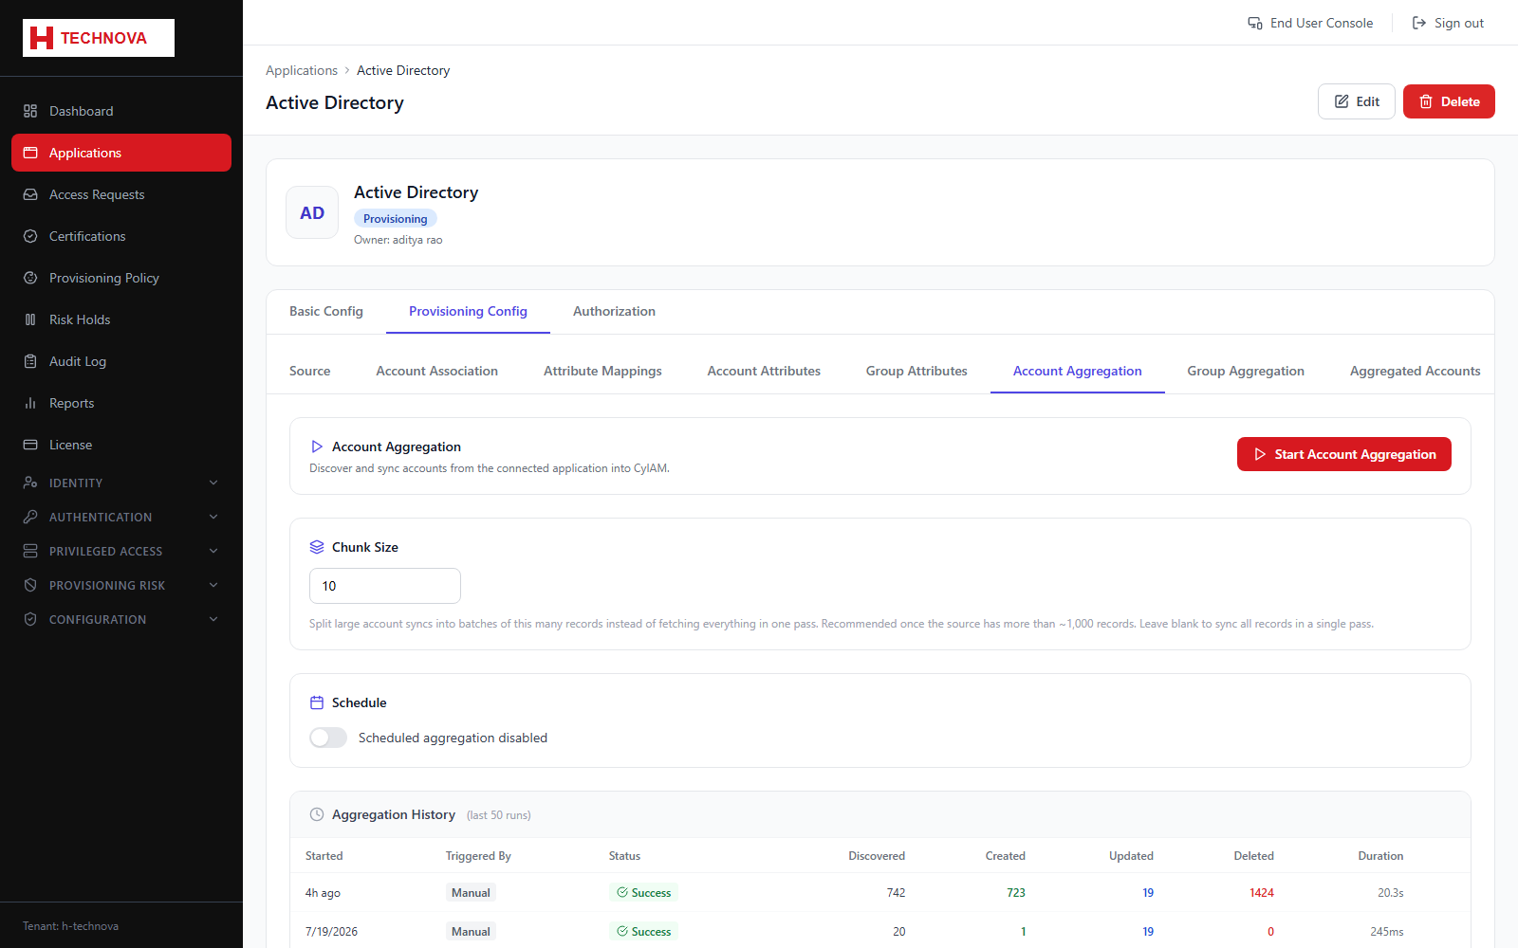Click the duration 245ms value
The width and height of the screenshot is (1518, 948).
pyautogui.click(x=1387, y=932)
